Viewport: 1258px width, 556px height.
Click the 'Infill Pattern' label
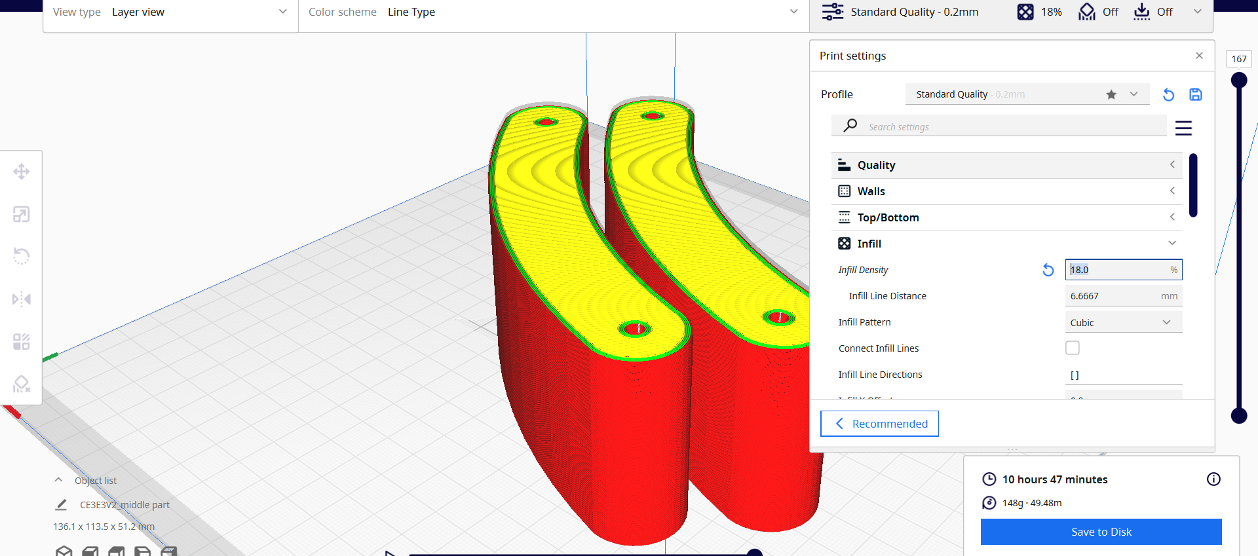(864, 322)
